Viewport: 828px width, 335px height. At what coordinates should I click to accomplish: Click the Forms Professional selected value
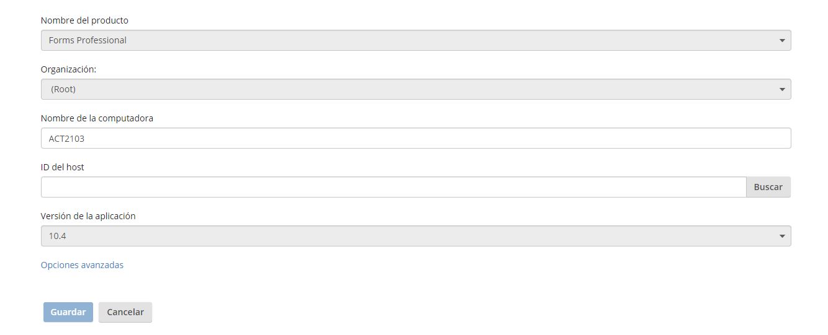88,40
